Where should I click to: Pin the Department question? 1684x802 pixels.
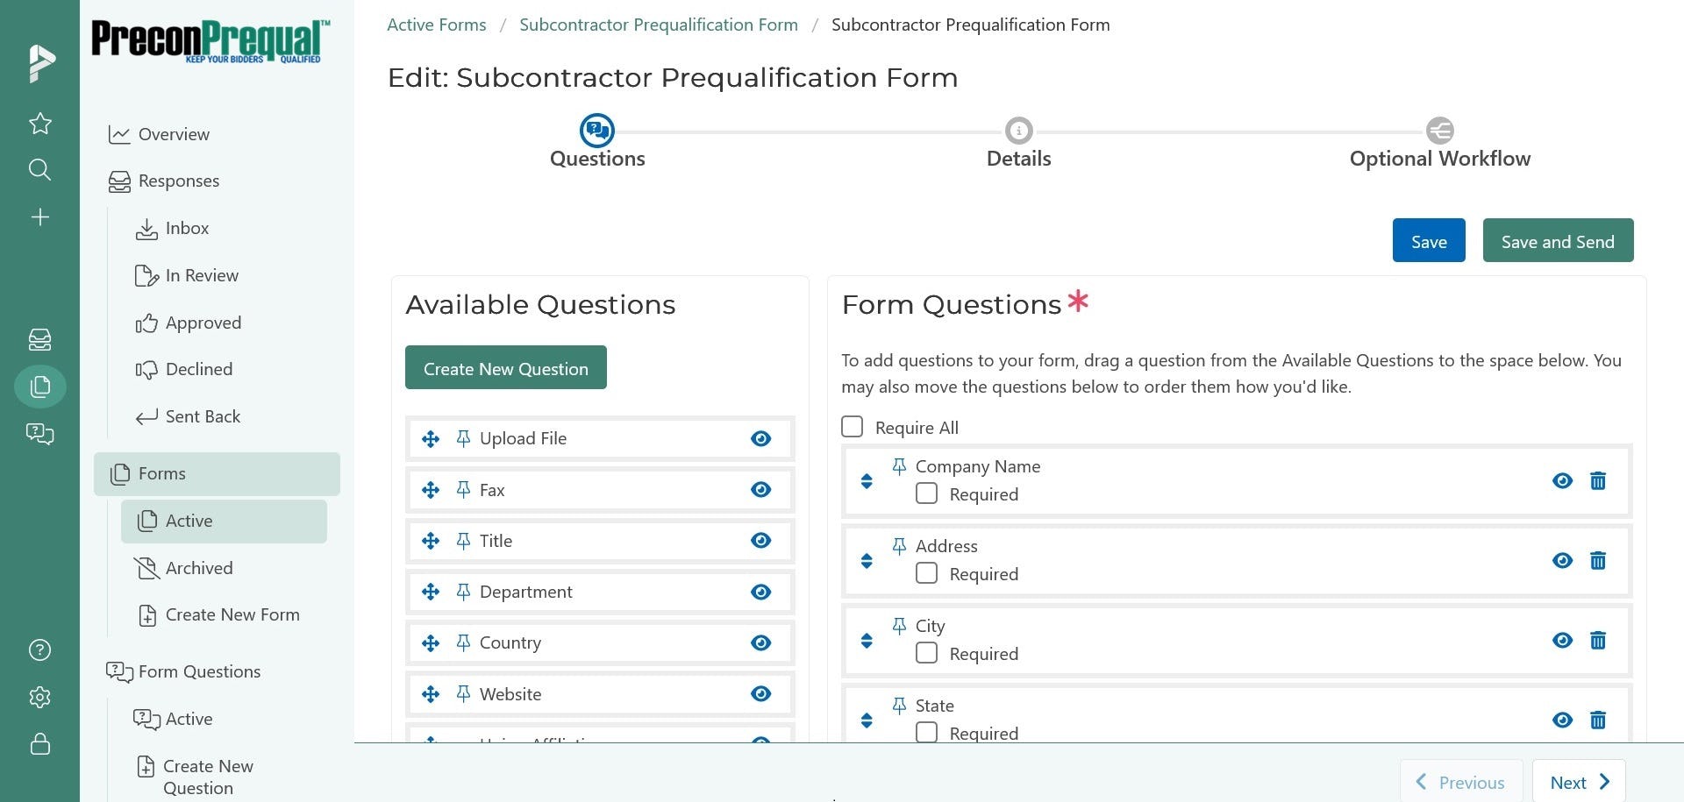[x=464, y=591]
